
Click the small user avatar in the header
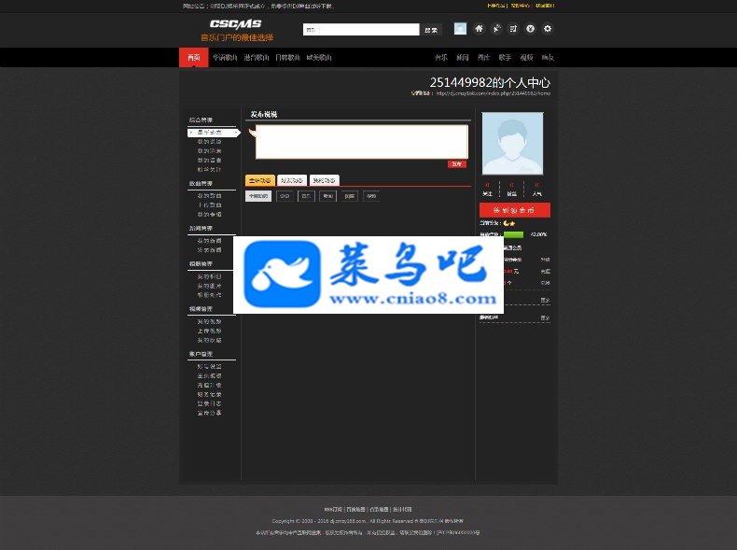point(460,29)
